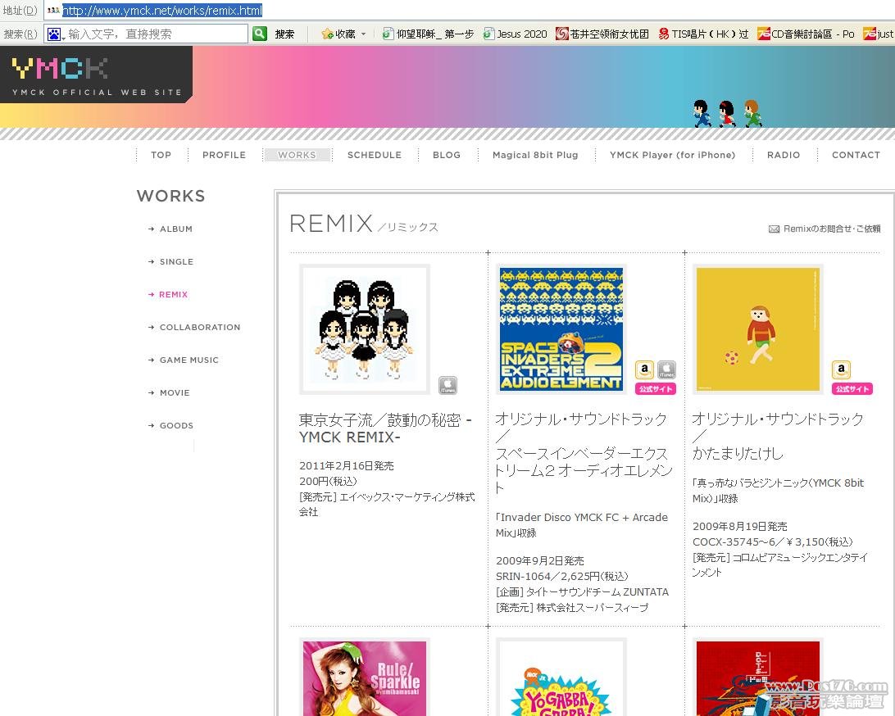Click Remixのお問合せ・ご依頼 mail link
Image resolution: width=895 pixels, height=716 pixels.
coord(825,229)
